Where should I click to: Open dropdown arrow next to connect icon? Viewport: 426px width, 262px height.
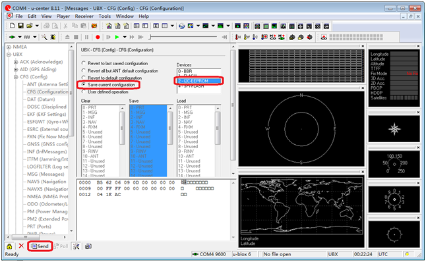point(20,37)
